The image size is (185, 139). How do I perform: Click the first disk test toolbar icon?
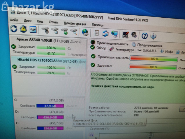point(45,30)
